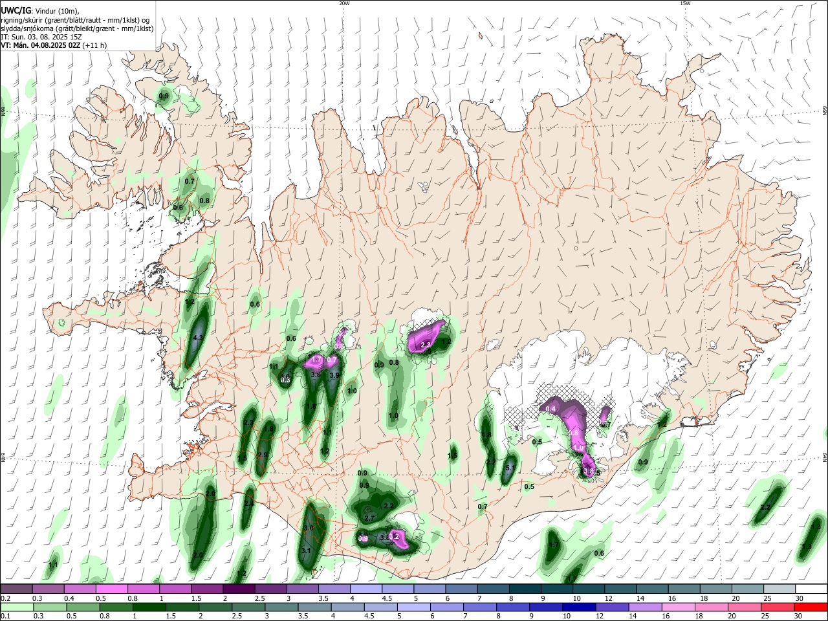Screen dimensions: 828x621
Task: Select the red bottom-row legend swatch above 30
Action: 811,607
